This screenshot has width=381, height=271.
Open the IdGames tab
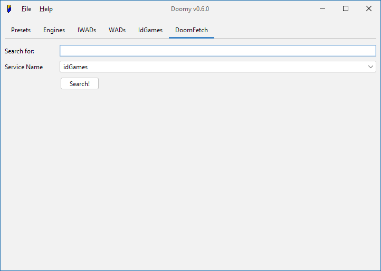pyautogui.click(x=150, y=30)
